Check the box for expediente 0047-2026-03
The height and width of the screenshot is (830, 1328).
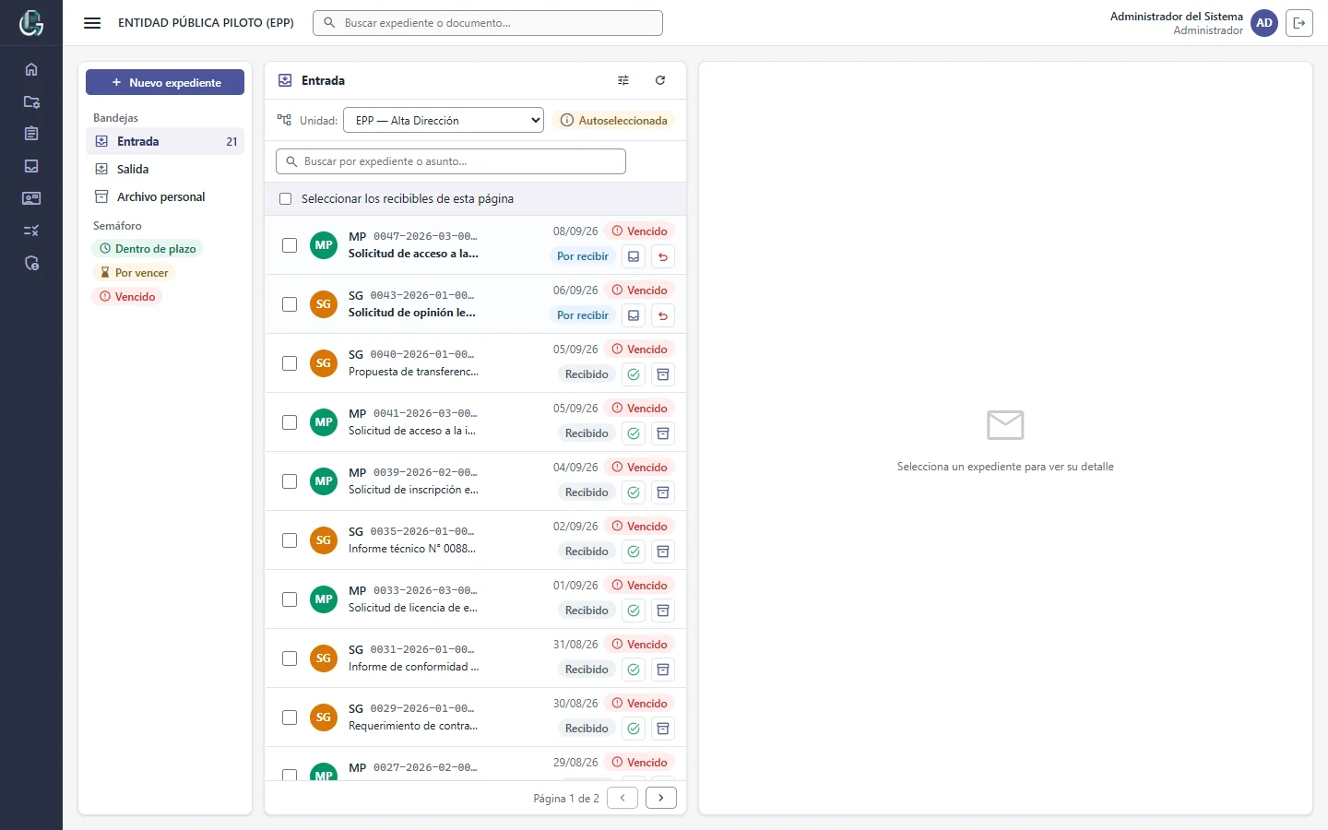[290, 245]
